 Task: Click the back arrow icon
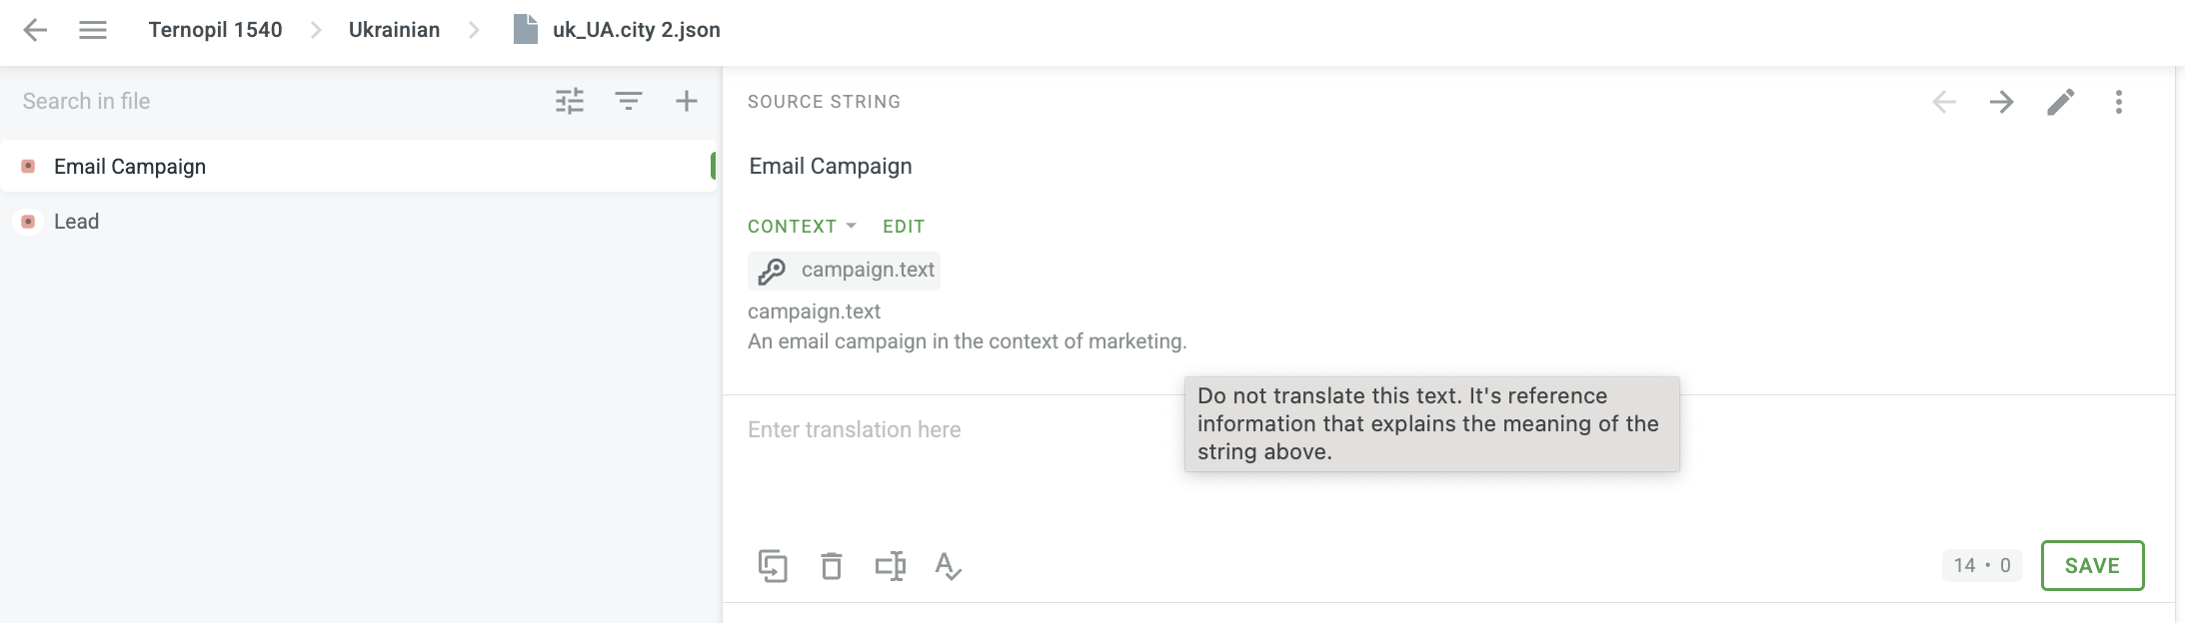tap(35, 30)
